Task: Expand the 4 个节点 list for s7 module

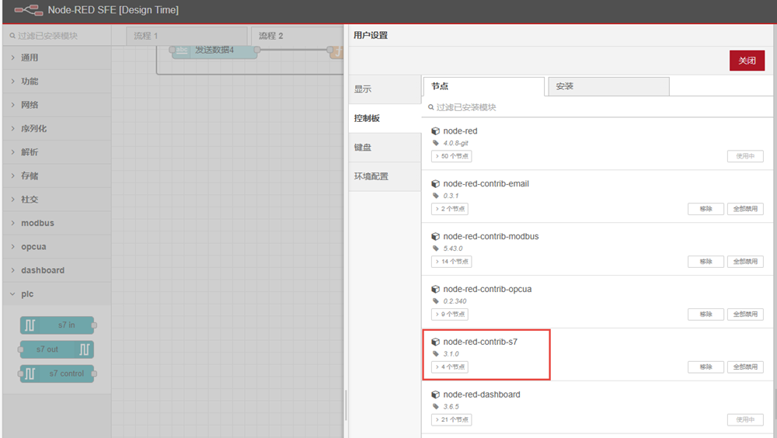Action: pos(449,367)
